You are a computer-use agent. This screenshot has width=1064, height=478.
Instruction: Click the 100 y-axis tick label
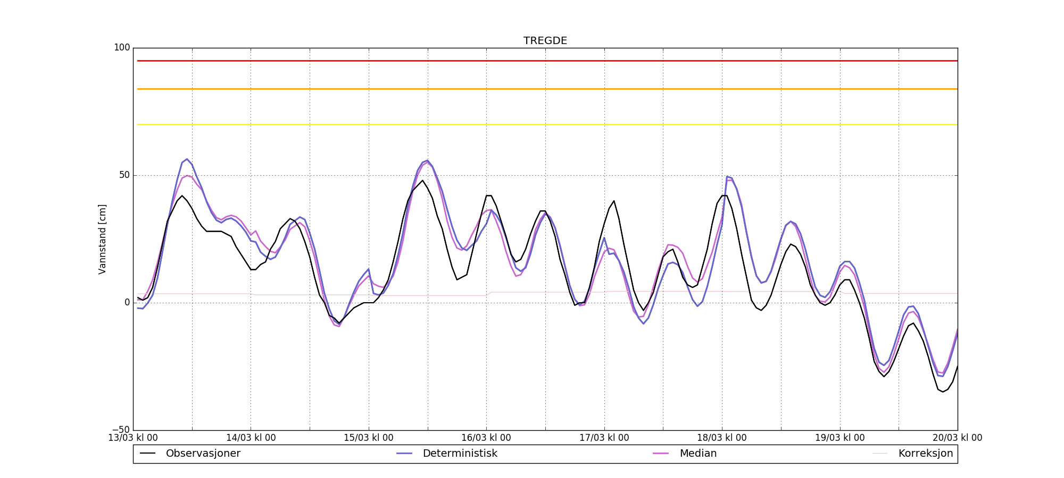(x=122, y=48)
